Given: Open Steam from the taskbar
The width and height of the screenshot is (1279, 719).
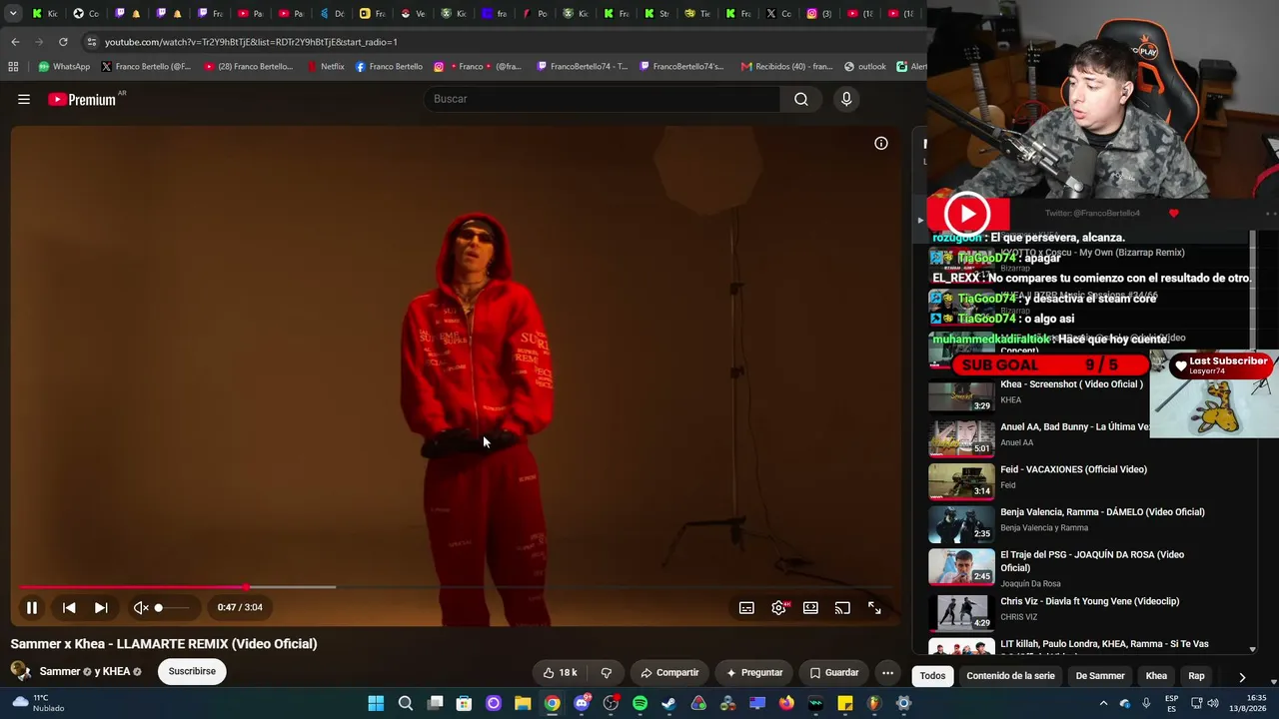Looking at the screenshot, I should pos(668,703).
